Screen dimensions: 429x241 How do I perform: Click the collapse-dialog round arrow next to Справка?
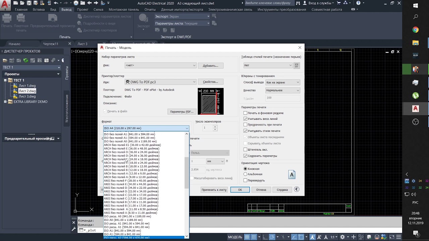pyautogui.click(x=297, y=189)
